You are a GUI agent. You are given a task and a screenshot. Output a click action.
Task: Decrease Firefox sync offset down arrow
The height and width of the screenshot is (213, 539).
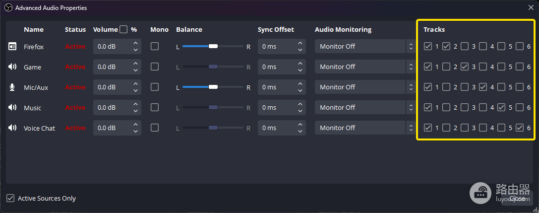point(300,50)
